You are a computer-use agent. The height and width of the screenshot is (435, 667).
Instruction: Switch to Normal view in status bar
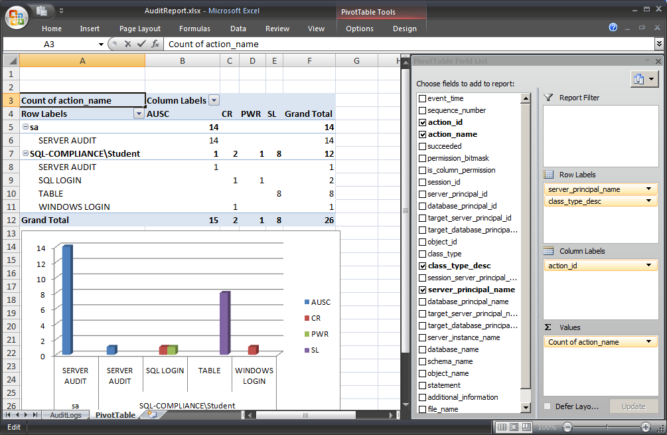coord(502,427)
